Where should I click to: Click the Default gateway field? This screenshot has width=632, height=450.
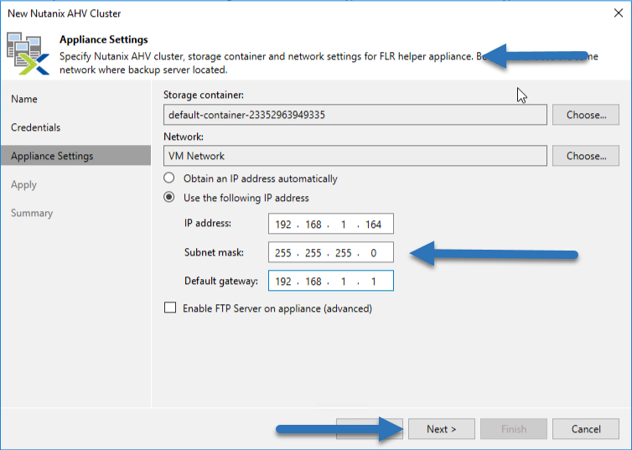point(331,281)
